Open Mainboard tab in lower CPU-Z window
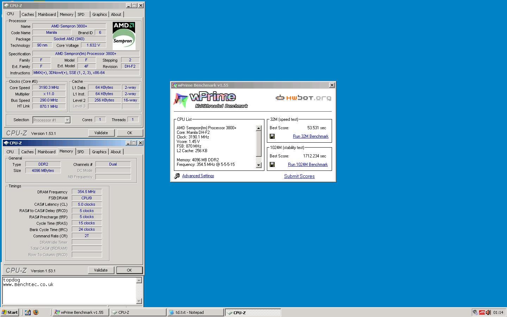 click(46, 152)
